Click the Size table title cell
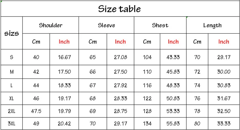 [120, 9]
